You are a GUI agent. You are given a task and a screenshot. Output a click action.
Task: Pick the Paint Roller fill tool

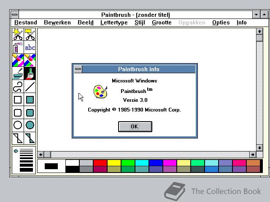tap(18, 73)
